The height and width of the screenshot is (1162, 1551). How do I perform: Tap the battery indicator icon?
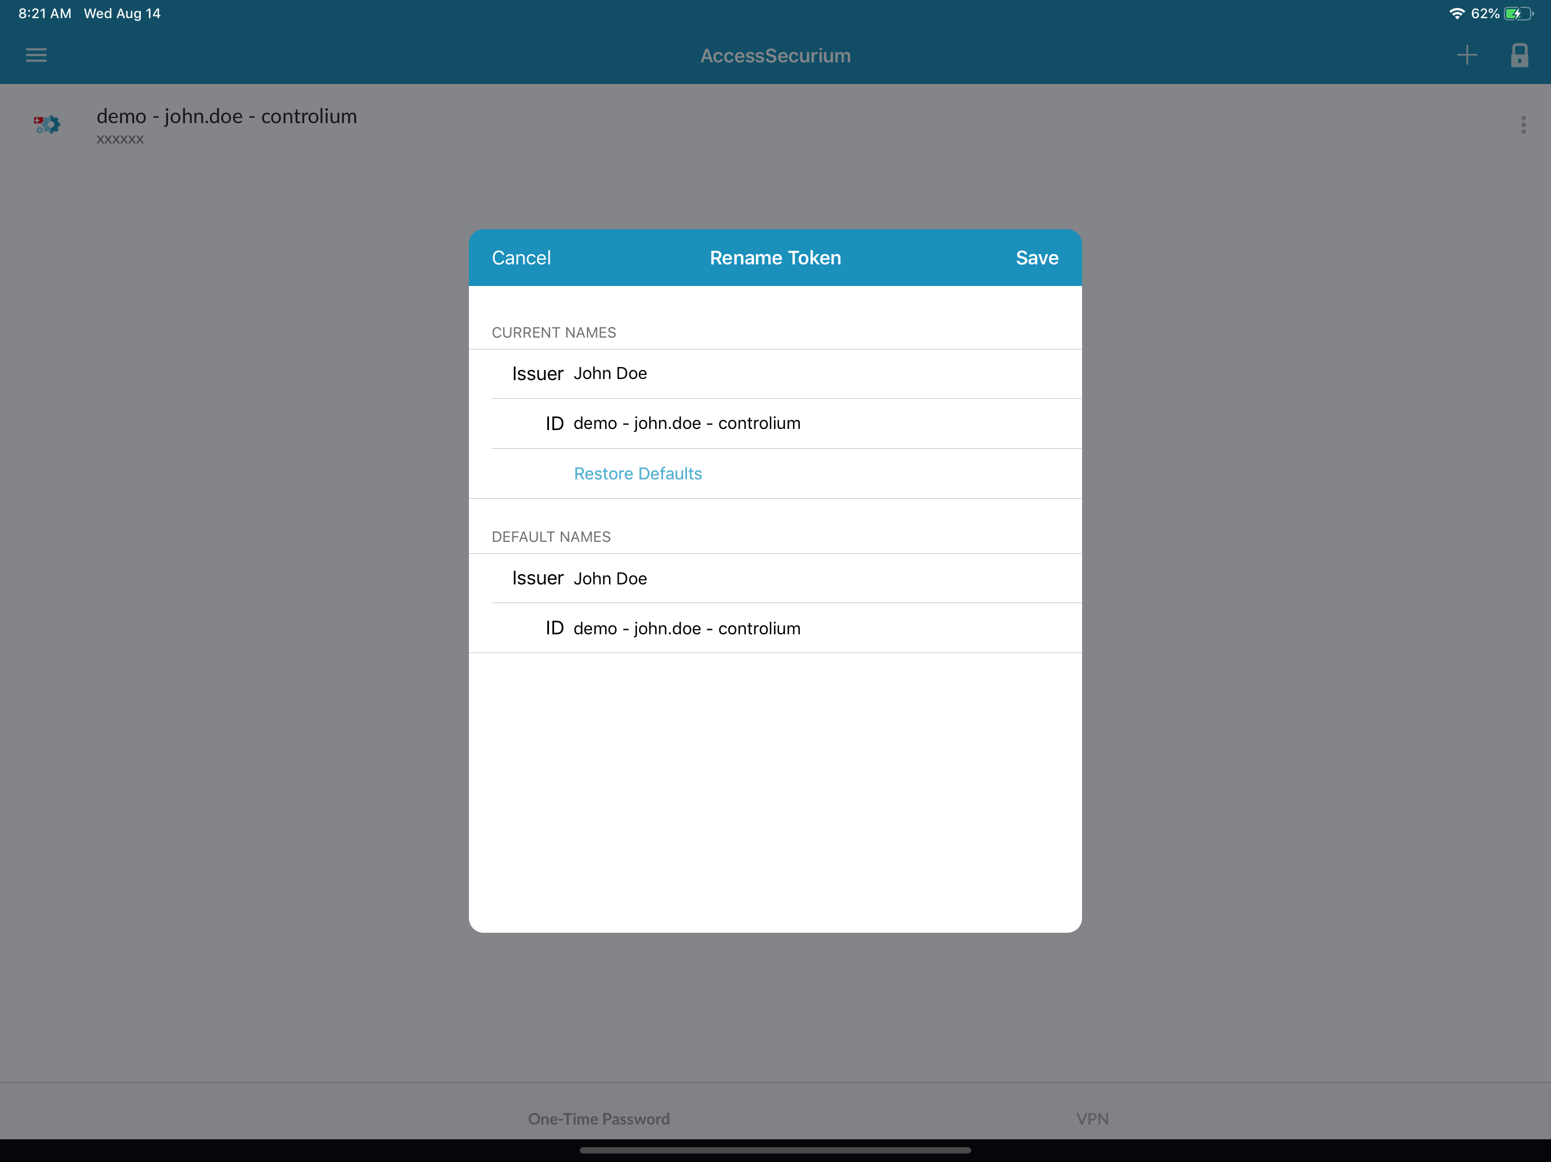coord(1518,13)
